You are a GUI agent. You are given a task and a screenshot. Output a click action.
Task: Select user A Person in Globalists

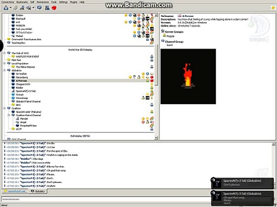tap(21, 81)
